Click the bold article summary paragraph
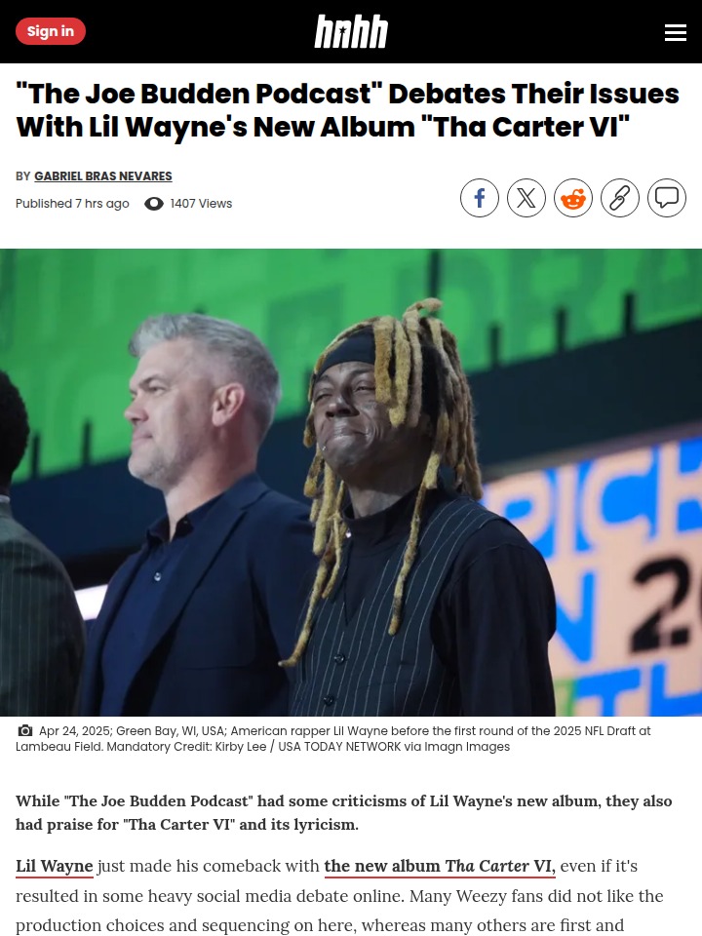Screen dimensions: 702x936 pyautogui.click(x=344, y=812)
